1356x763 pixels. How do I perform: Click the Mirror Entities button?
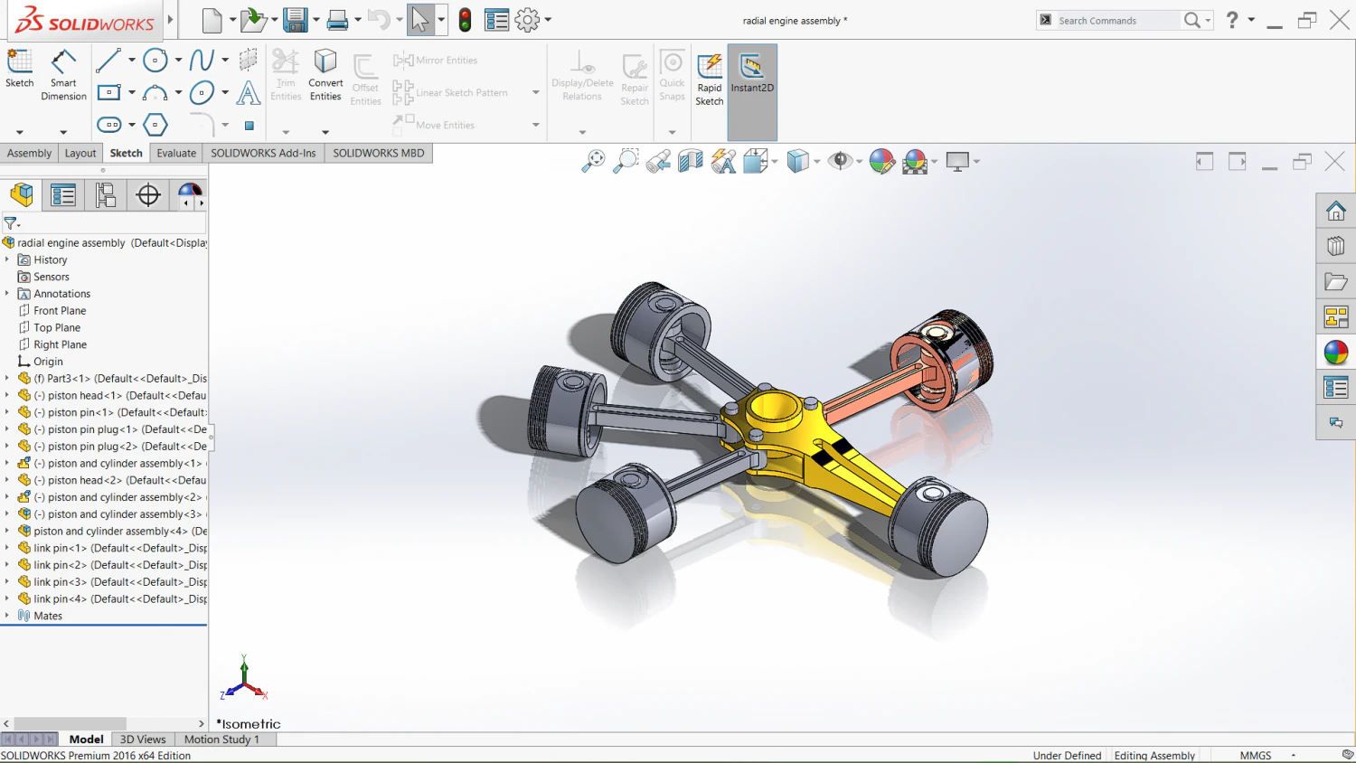click(x=435, y=60)
